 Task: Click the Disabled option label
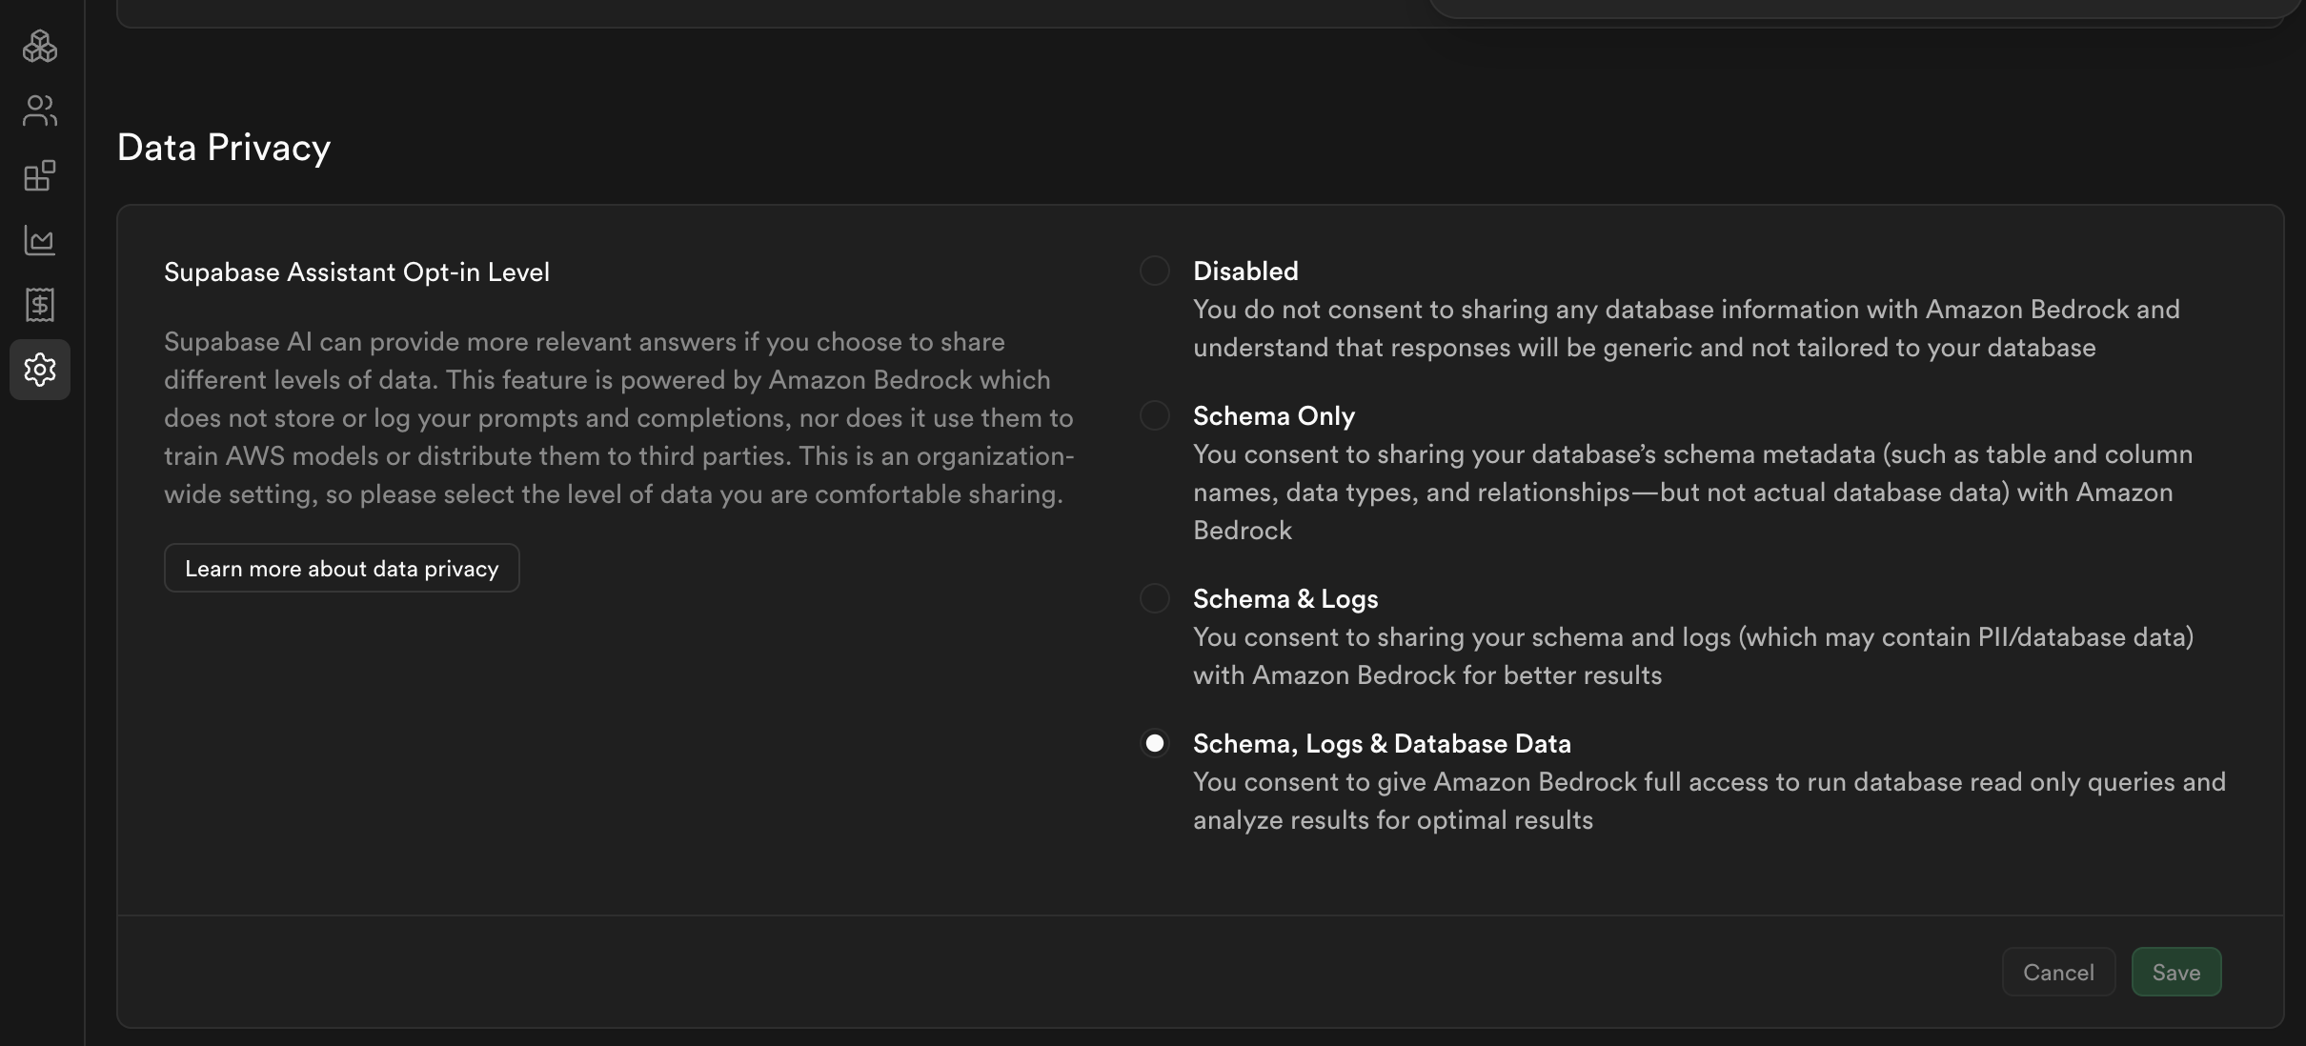(1245, 271)
